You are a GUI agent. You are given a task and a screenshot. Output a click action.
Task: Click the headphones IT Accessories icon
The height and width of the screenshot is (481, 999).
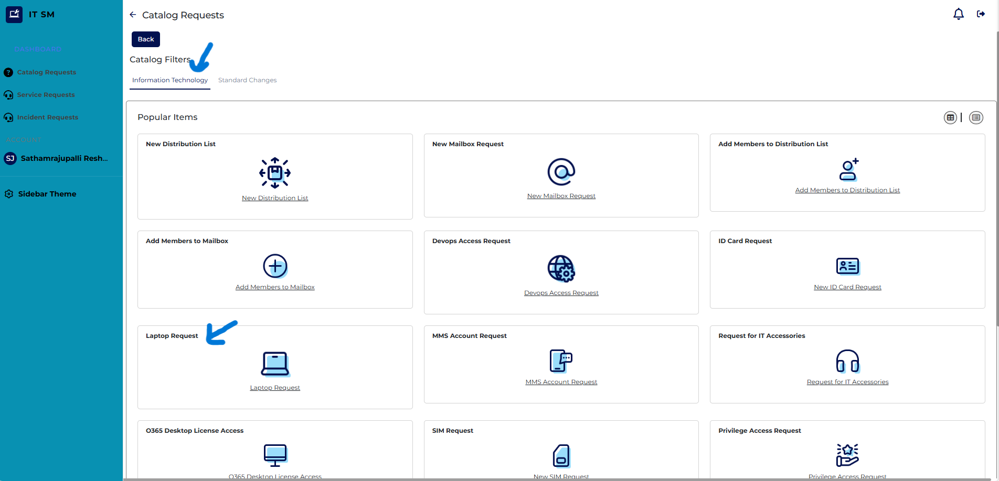[847, 361]
